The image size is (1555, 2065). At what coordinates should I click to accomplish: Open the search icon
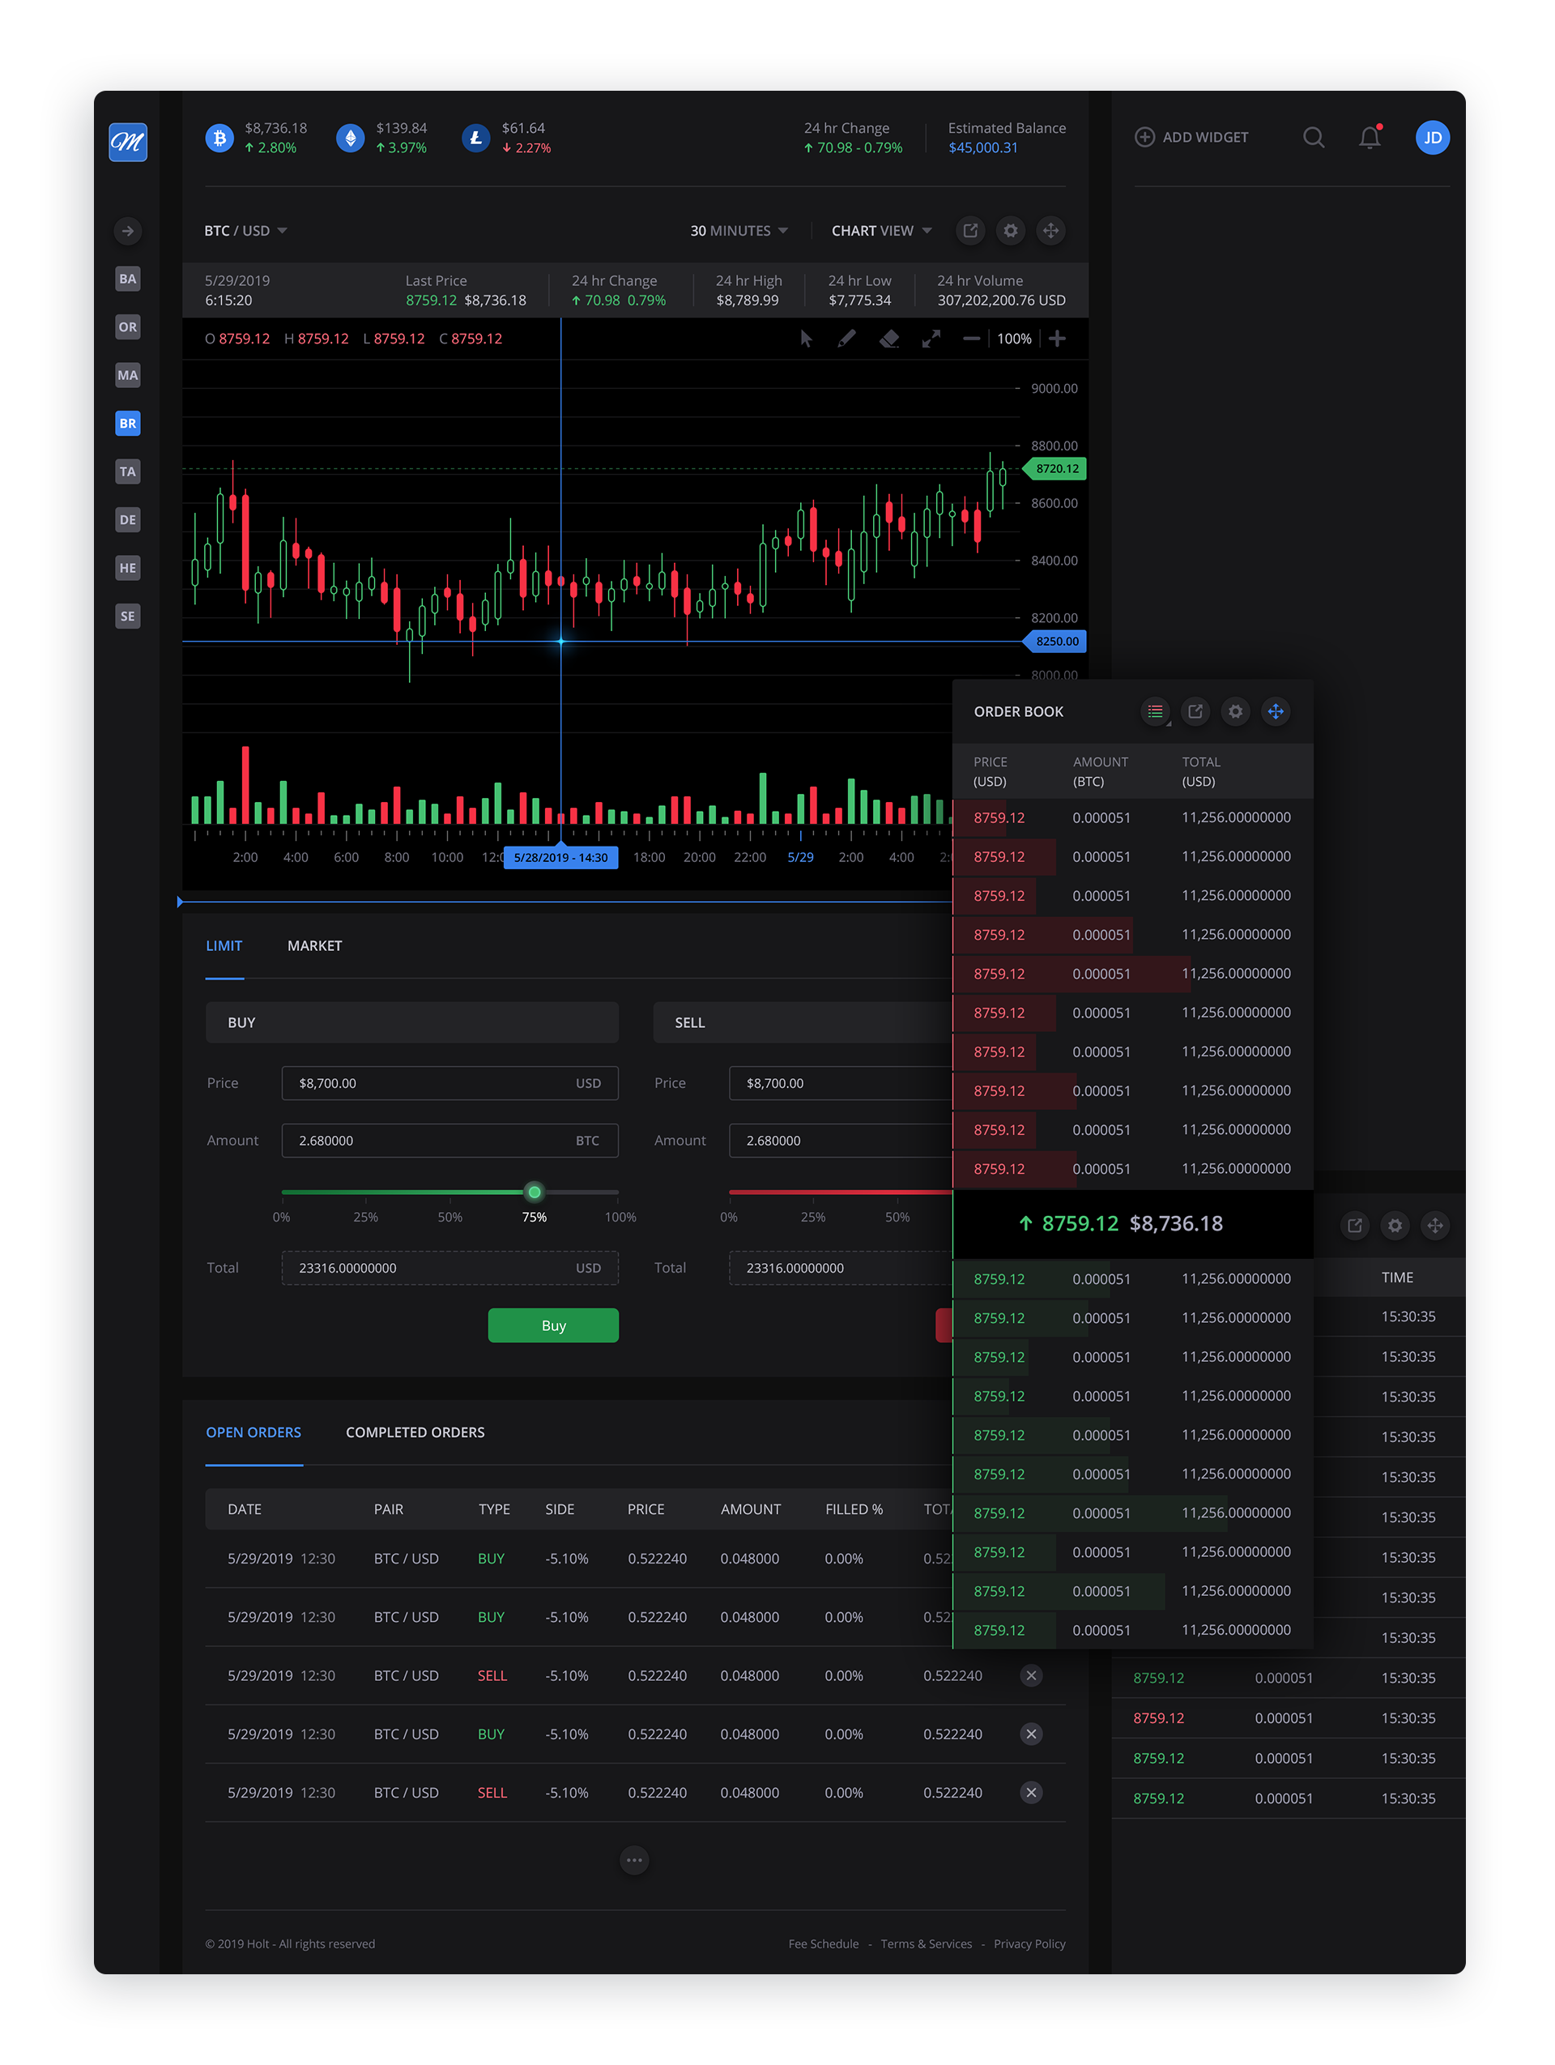(x=1314, y=139)
